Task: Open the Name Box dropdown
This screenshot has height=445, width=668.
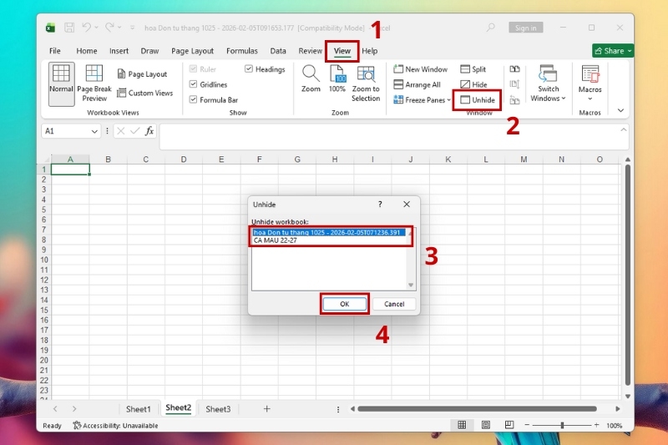Action: pos(94,131)
